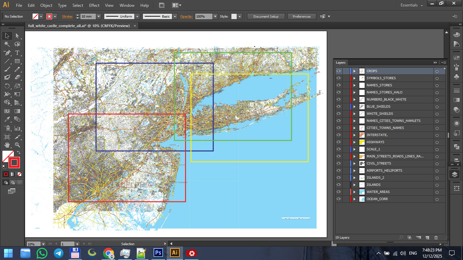This screenshot has width=463, height=260.
Task: Expand the CIVIL_STREETS layer triangle
Action: [x=355, y=164]
